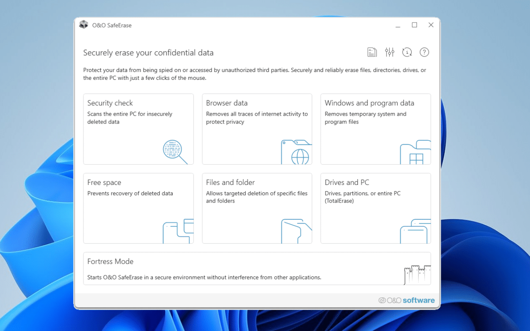Start TotalErase via Drives and PC
Screen dimensions: 530x331
point(375,208)
